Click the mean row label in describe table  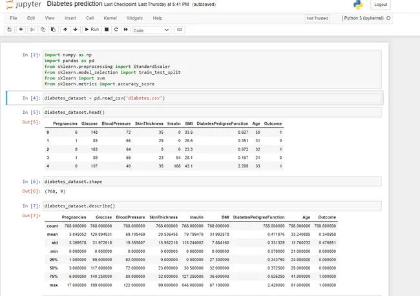click(52, 235)
